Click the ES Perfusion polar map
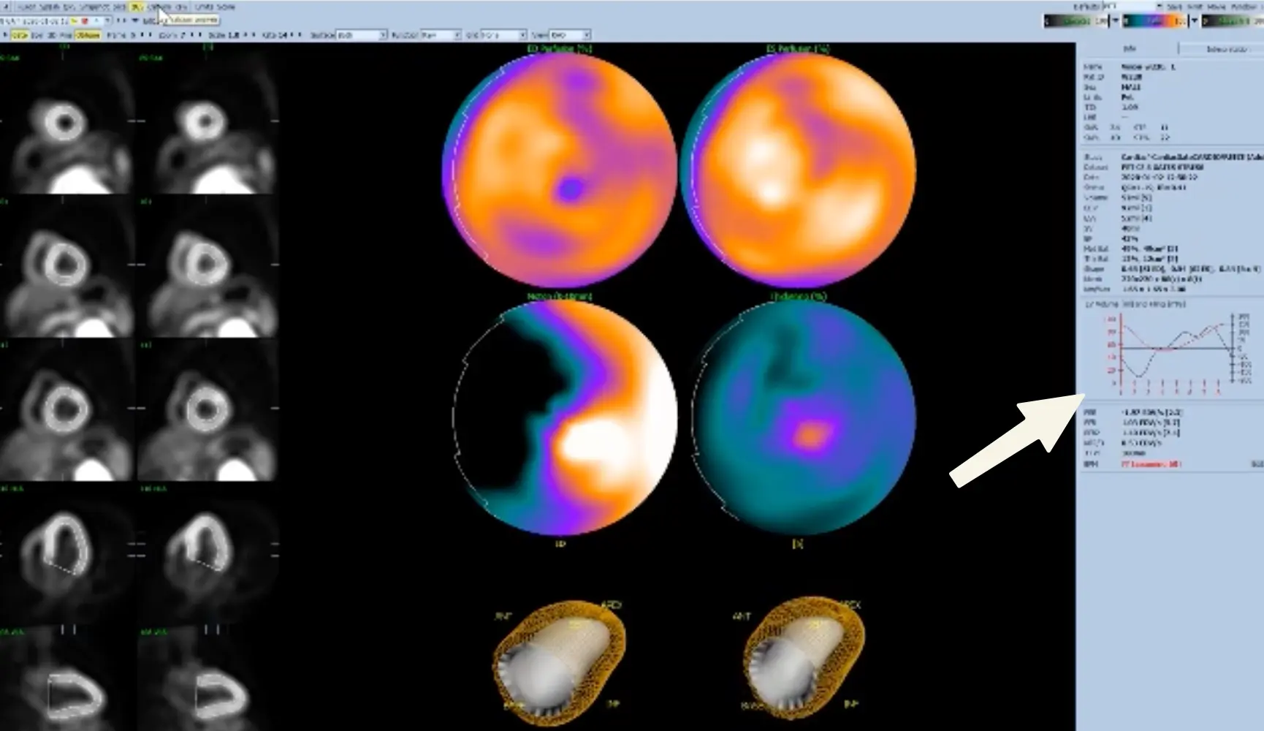The height and width of the screenshot is (731, 1264). 798,170
